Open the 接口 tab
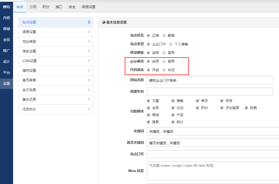This screenshot has height=184, width=279. (59, 7)
